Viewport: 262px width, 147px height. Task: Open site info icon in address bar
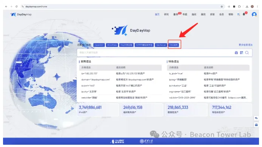pos(23,6)
